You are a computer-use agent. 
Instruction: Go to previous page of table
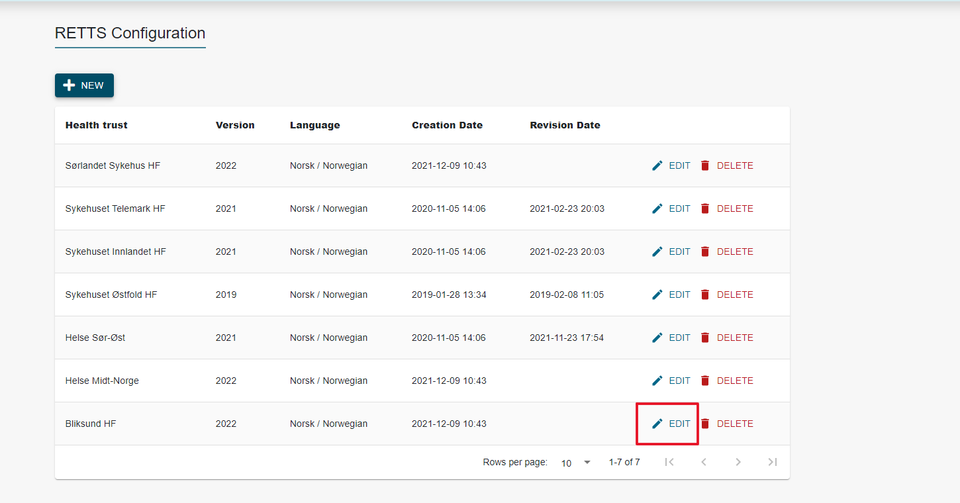[x=704, y=462]
